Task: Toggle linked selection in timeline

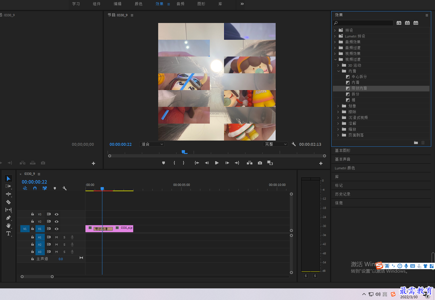Action: tap(45, 188)
